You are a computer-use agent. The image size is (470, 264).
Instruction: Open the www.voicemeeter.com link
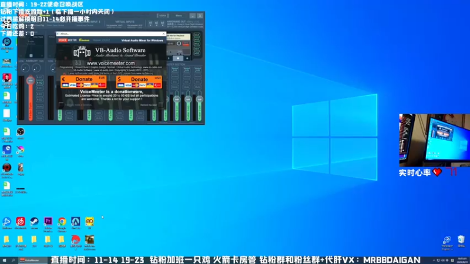(110, 63)
